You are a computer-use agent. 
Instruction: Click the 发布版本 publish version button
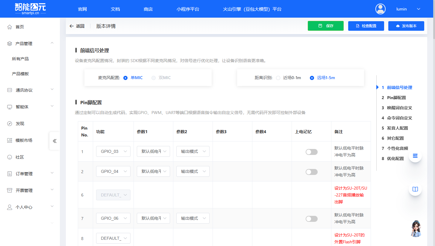pyautogui.click(x=406, y=26)
